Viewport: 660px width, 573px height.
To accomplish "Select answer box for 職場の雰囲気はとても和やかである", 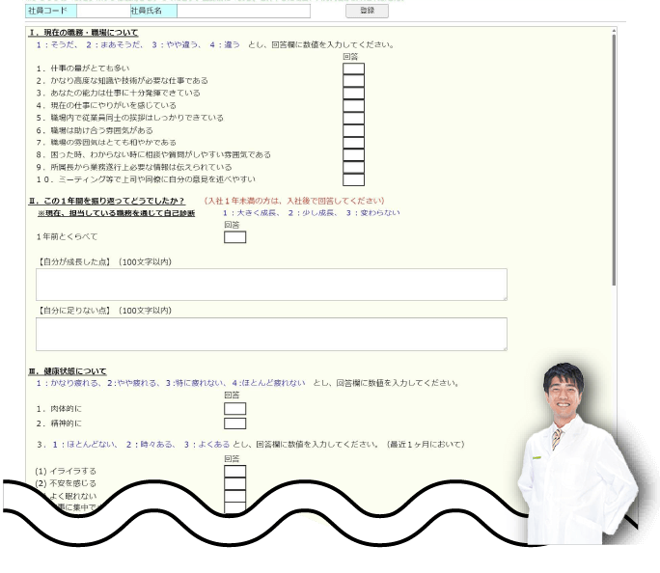I will coord(353,143).
